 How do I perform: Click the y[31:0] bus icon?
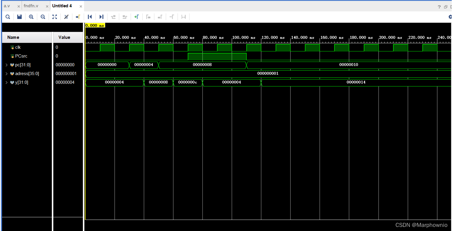click(12, 82)
